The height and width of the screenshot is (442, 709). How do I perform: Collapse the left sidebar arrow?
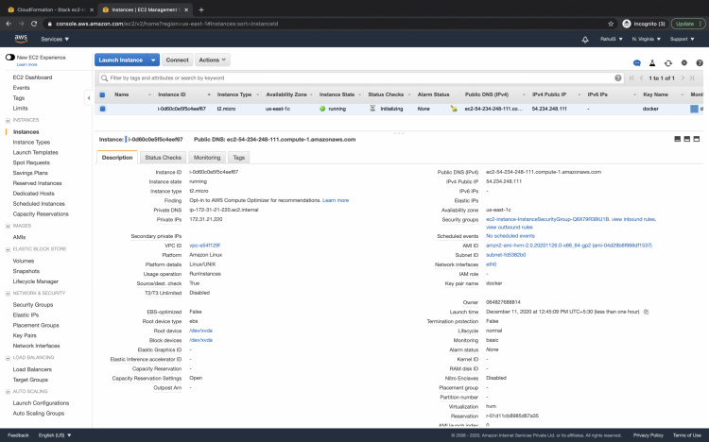(x=89, y=95)
